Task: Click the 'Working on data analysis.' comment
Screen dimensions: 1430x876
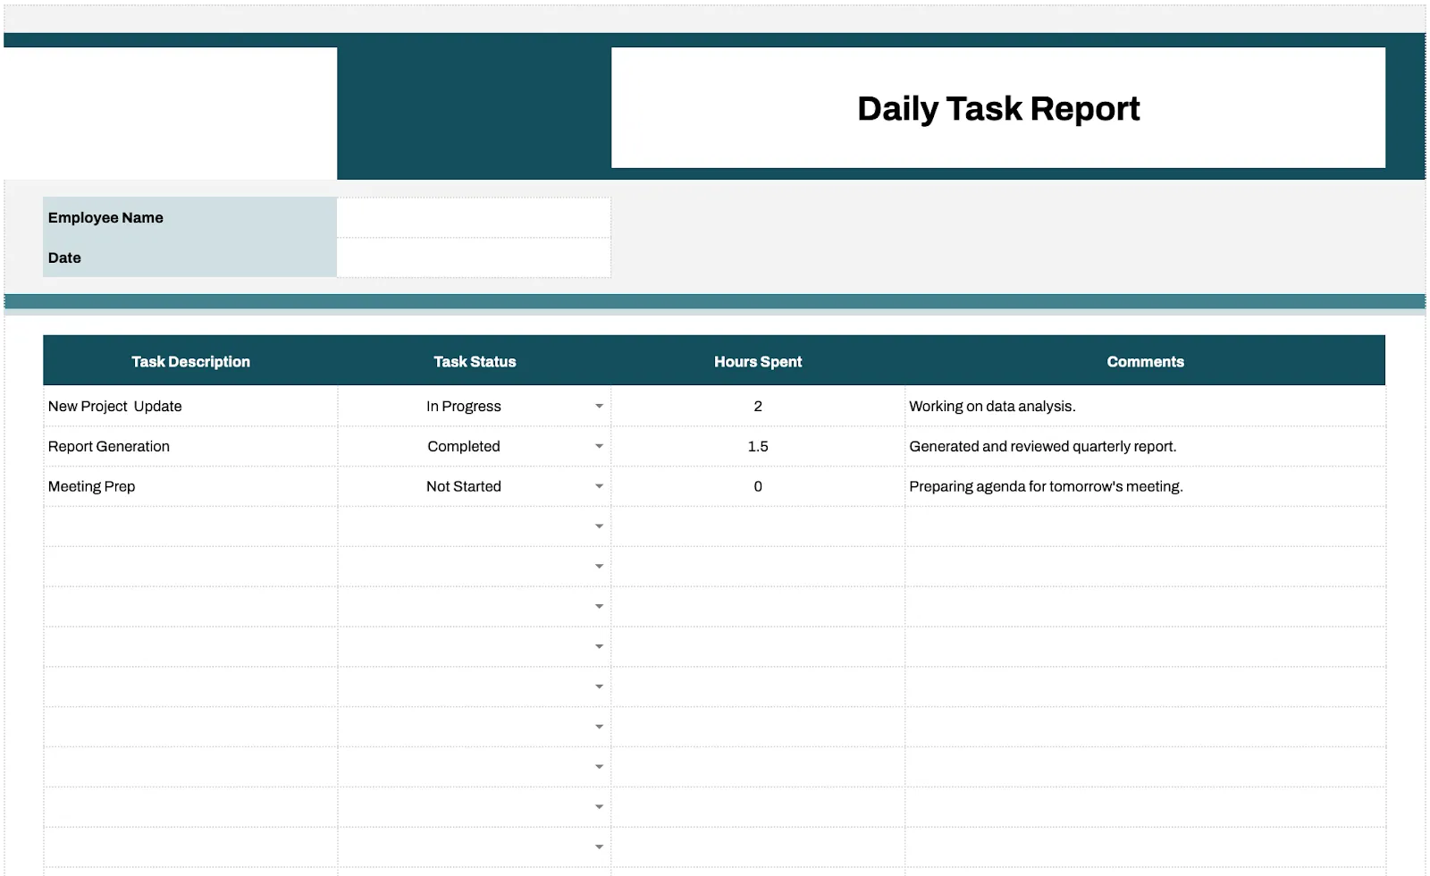Action: [x=992, y=406]
